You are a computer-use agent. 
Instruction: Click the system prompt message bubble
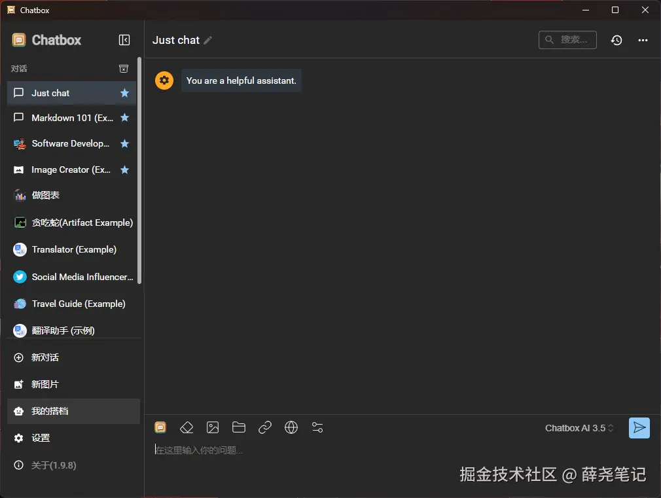[241, 80]
